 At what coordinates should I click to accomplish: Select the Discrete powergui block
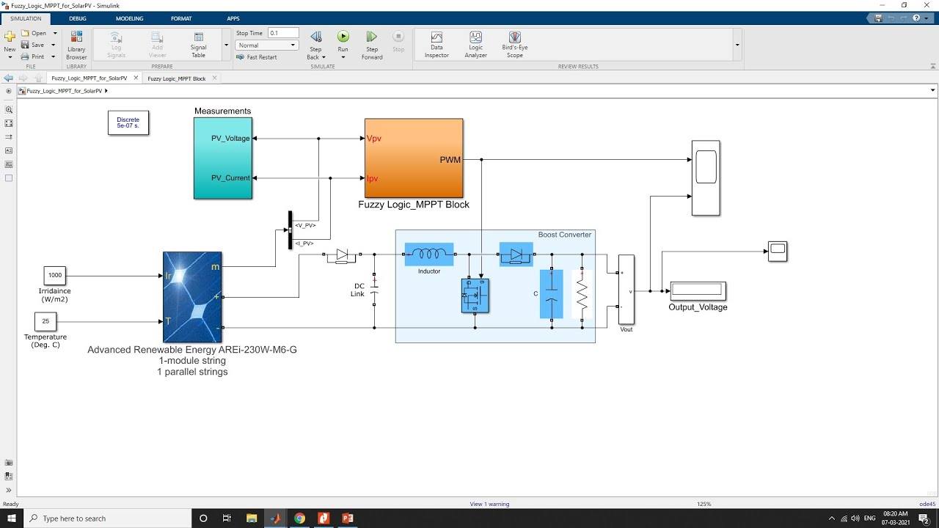128,122
